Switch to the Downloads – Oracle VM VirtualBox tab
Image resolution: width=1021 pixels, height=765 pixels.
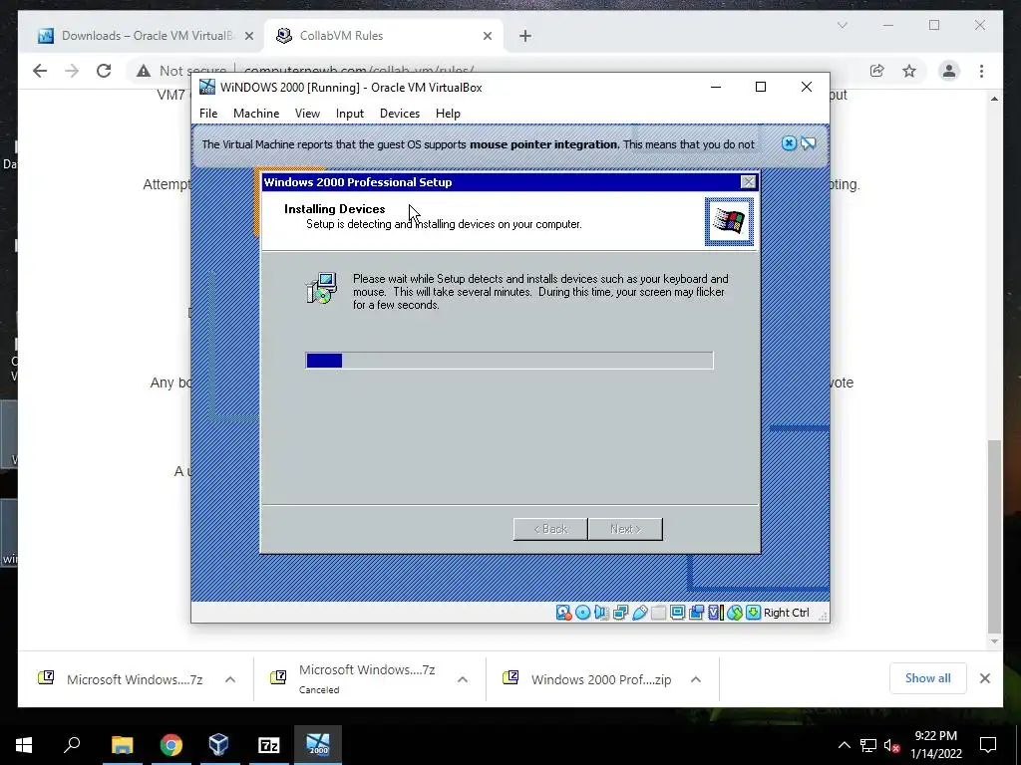(x=145, y=36)
